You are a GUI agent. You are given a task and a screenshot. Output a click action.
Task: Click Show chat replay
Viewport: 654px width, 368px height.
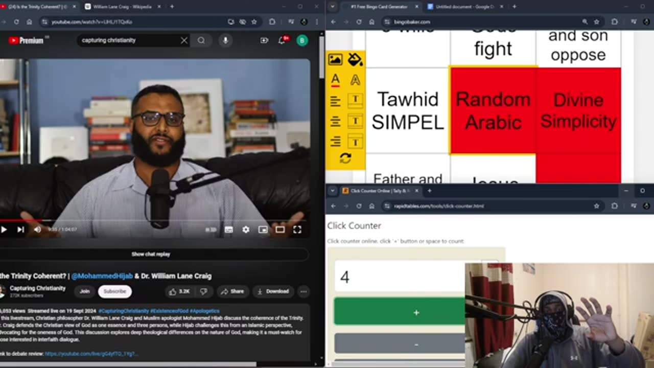151,254
